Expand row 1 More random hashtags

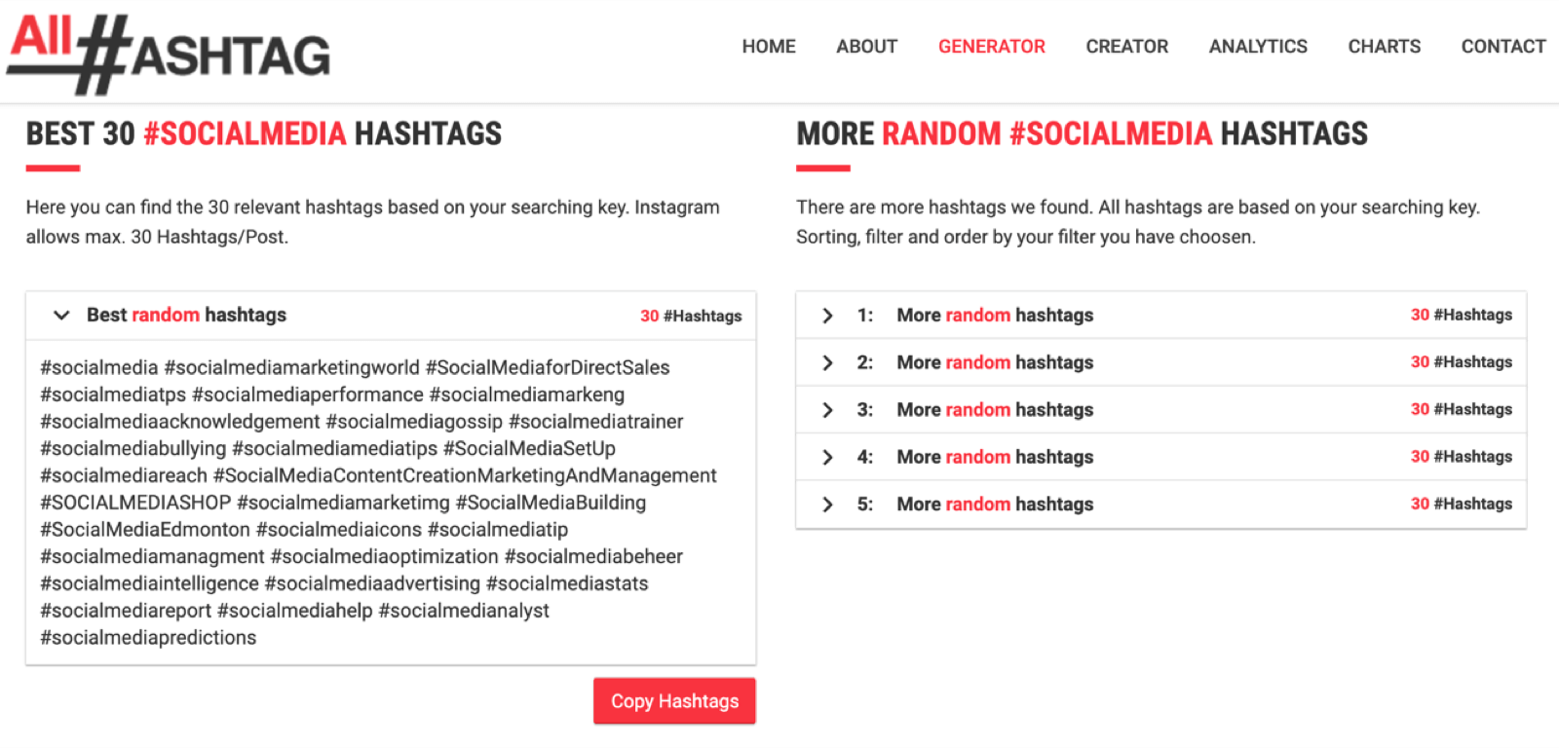point(1160,315)
